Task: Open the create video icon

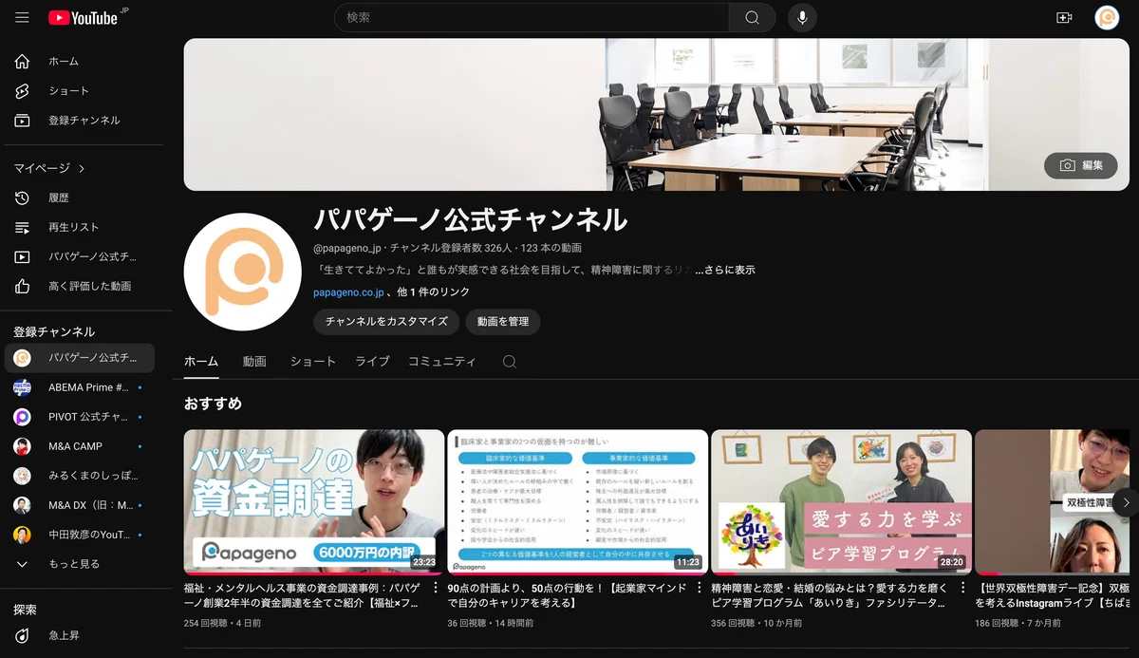Action: click(1063, 18)
